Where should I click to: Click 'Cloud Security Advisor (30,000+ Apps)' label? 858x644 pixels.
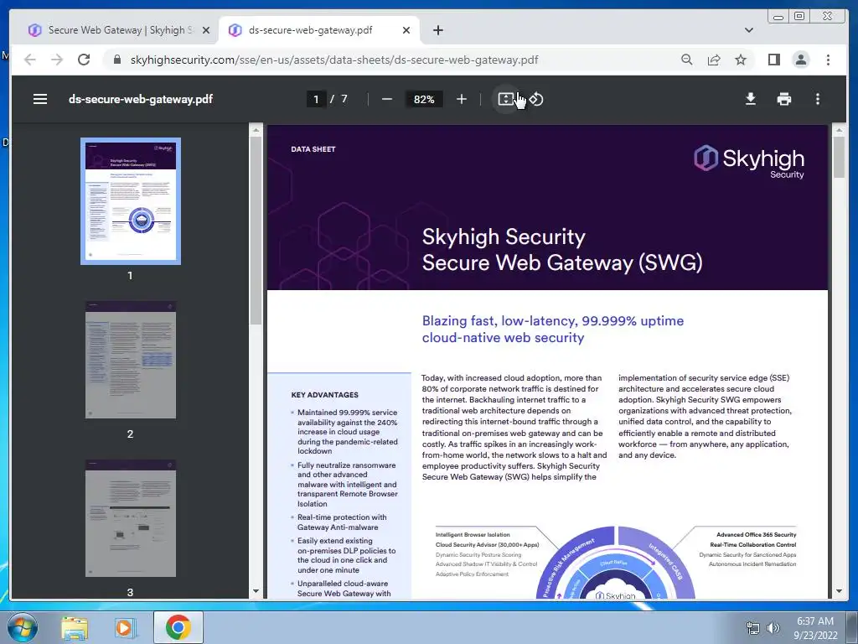pos(488,545)
